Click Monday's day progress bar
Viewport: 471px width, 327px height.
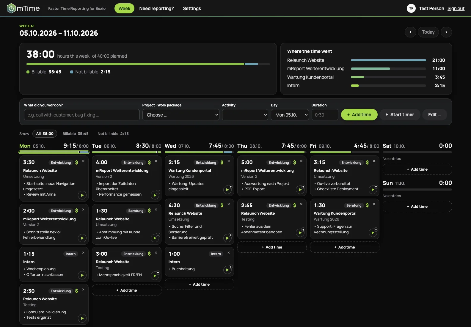[54, 152]
